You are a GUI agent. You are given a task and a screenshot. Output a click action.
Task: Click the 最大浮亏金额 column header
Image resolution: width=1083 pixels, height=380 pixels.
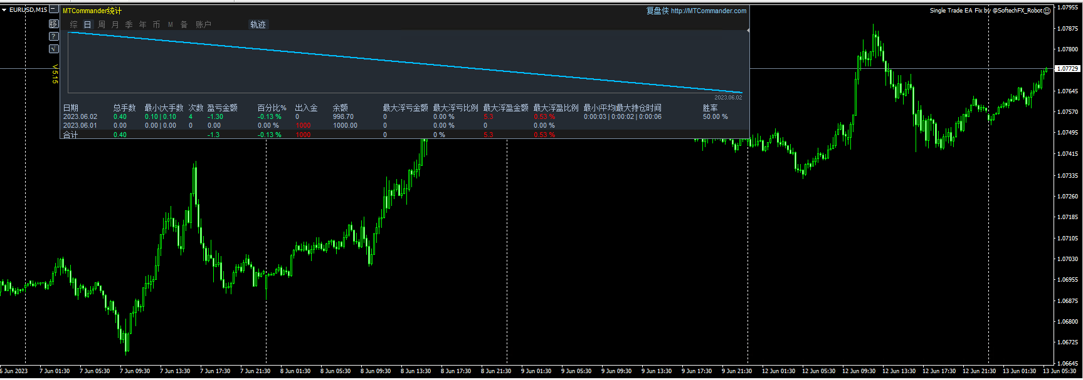point(406,108)
